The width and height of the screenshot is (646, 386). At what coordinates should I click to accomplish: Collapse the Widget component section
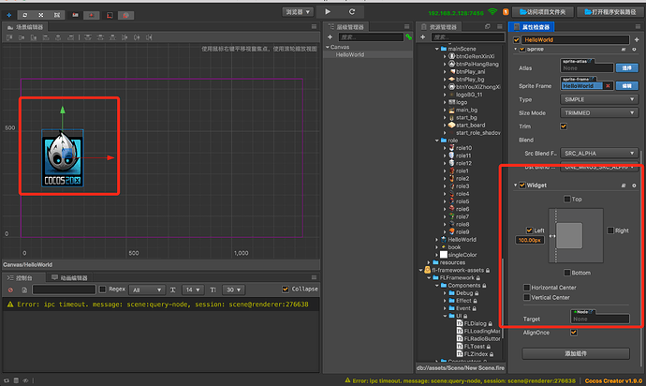tap(516, 186)
